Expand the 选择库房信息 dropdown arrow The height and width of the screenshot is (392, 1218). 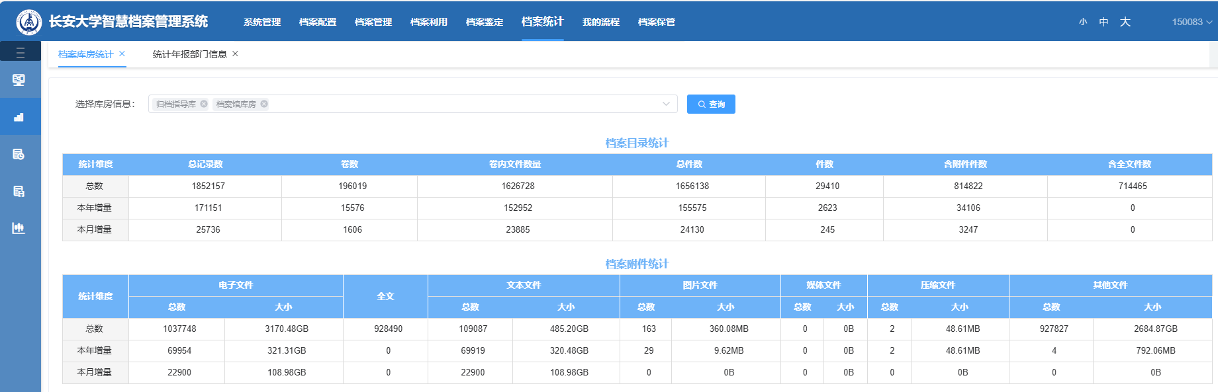coord(666,104)
